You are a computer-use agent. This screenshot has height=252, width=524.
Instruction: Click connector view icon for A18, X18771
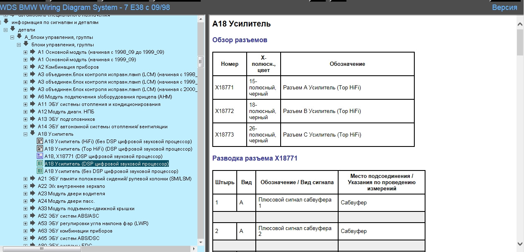click(x=40, y=156)
